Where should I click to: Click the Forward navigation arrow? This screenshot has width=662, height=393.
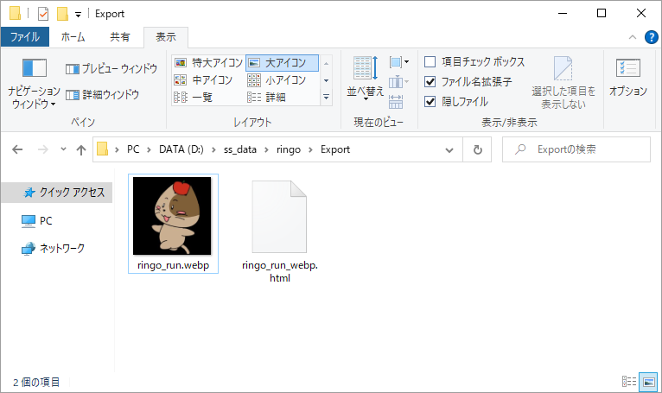tap(42, 149)
